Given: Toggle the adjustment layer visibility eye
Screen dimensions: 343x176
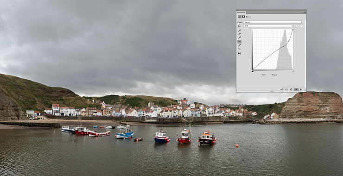Looking at the screenshot, I should 296,89.
